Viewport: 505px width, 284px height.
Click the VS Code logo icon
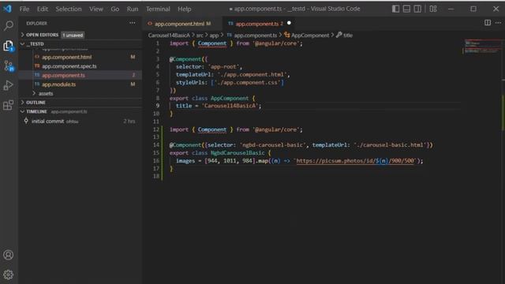[x=7, y=9]
